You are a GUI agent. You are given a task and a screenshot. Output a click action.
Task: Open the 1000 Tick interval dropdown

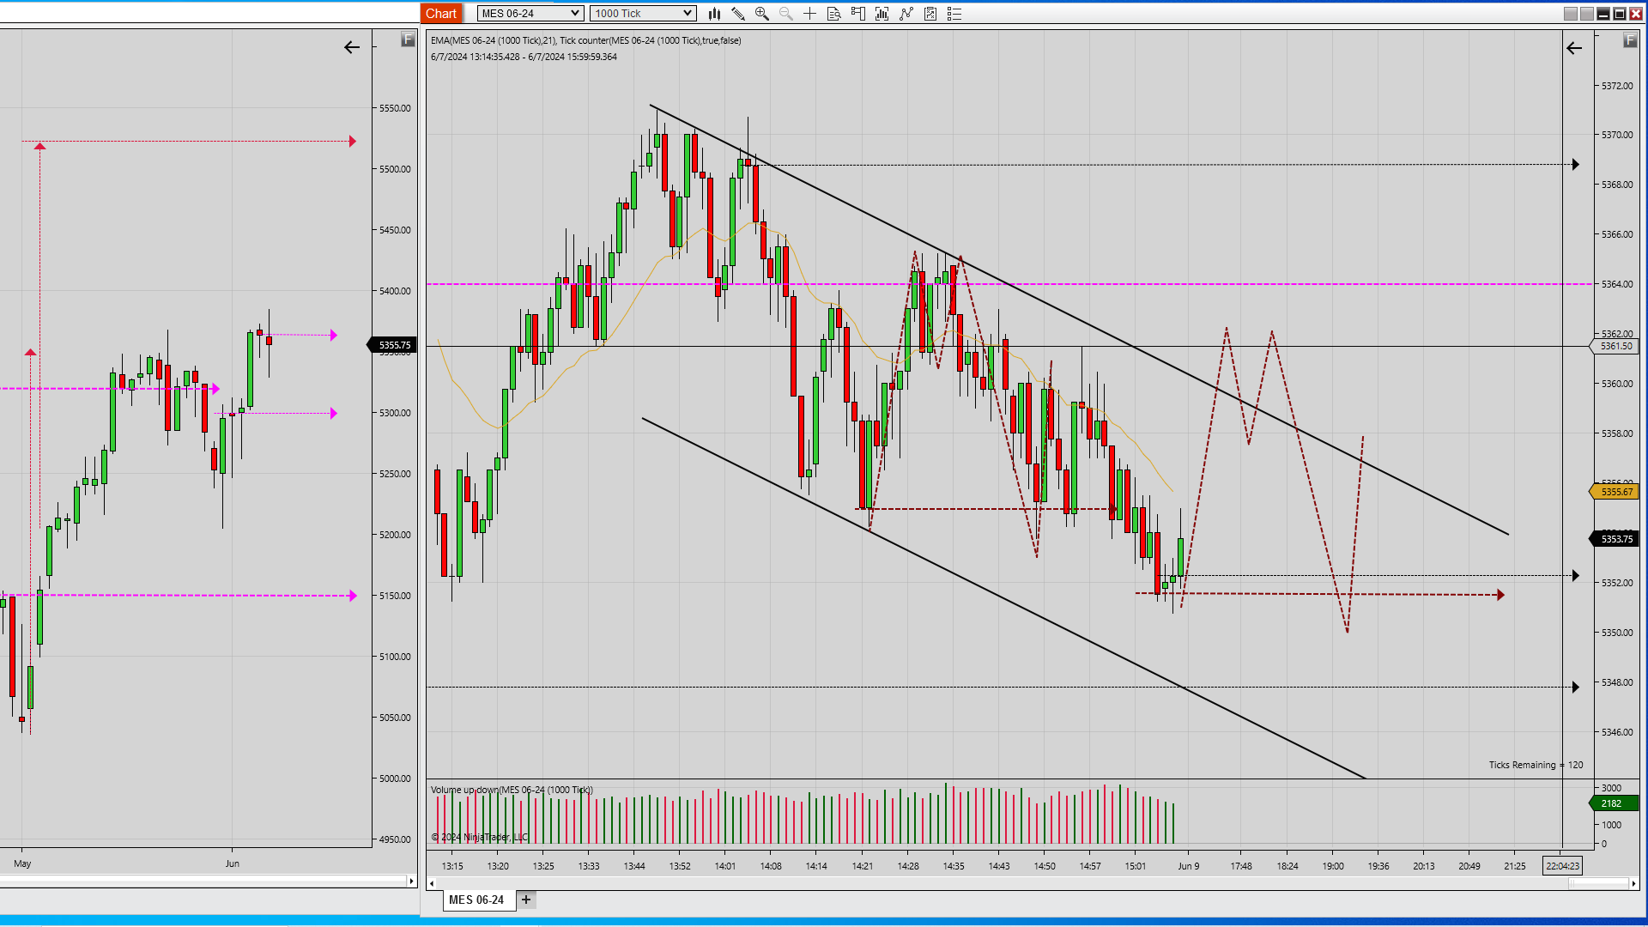643,14
